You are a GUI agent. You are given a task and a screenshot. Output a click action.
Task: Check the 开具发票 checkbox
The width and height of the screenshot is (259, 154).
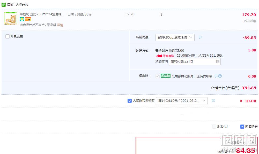[8, 36]
